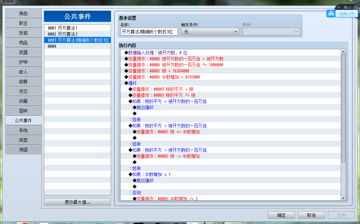Select common event 0001 开方算法1
The image size is (360, 224).
point(77,28)
